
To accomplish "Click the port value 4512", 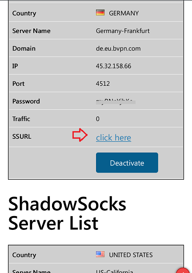I will 103,84.
